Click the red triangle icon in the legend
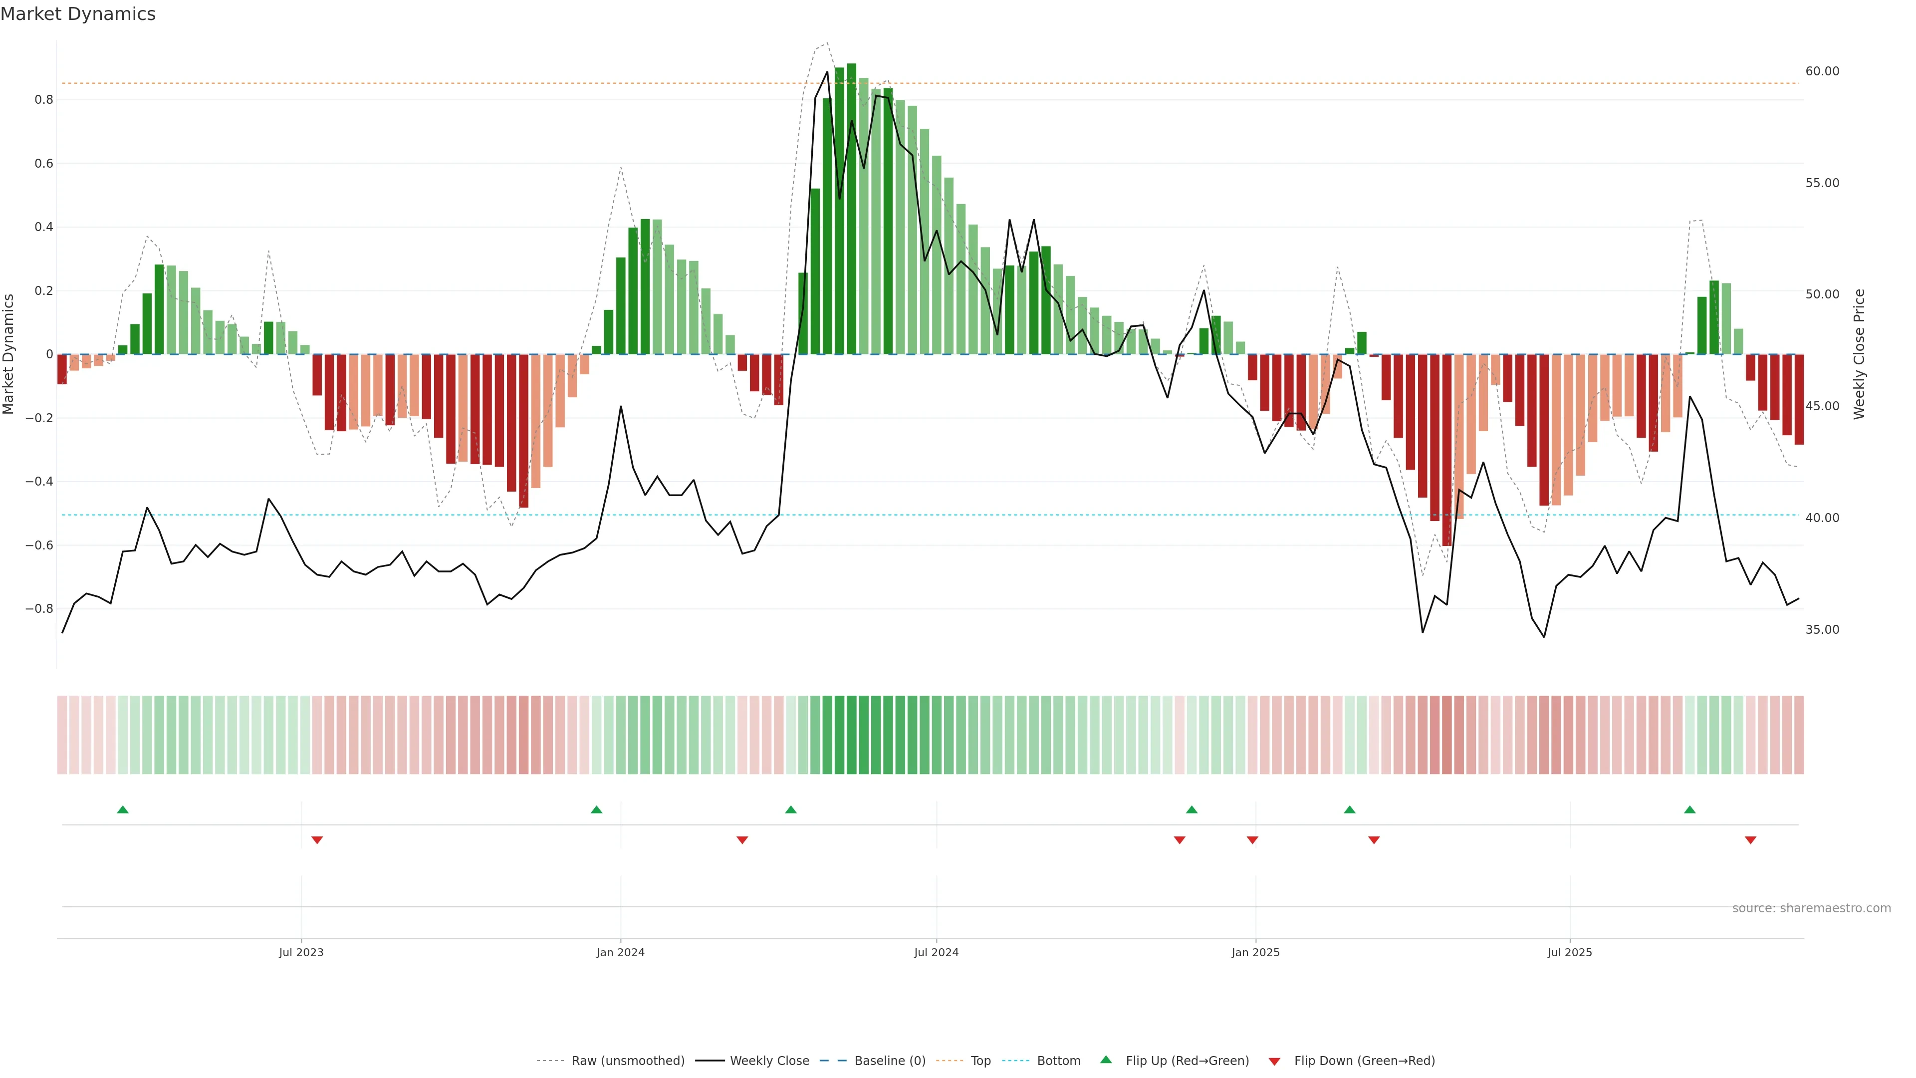The height and width of the screenshot is (1078, 1916). pos(1274,1062)
